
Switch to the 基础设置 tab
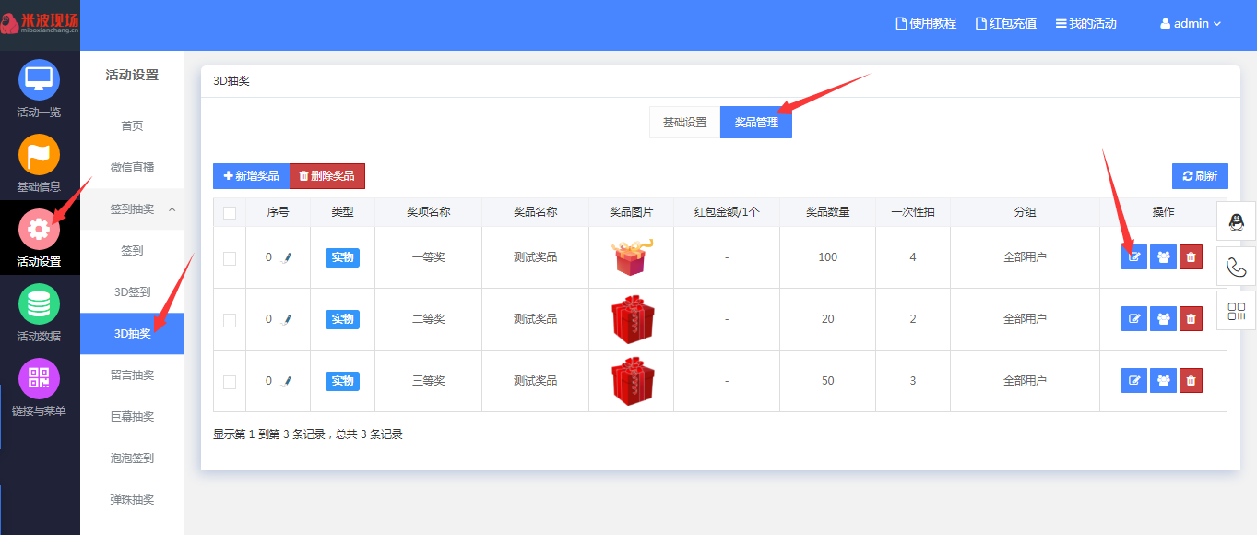[684, 123]
